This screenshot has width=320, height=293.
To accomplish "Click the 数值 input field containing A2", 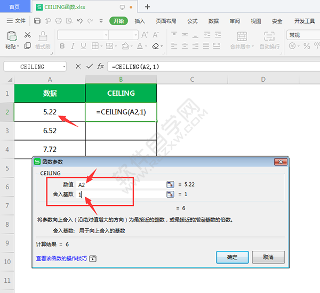I will coord(121,184).
